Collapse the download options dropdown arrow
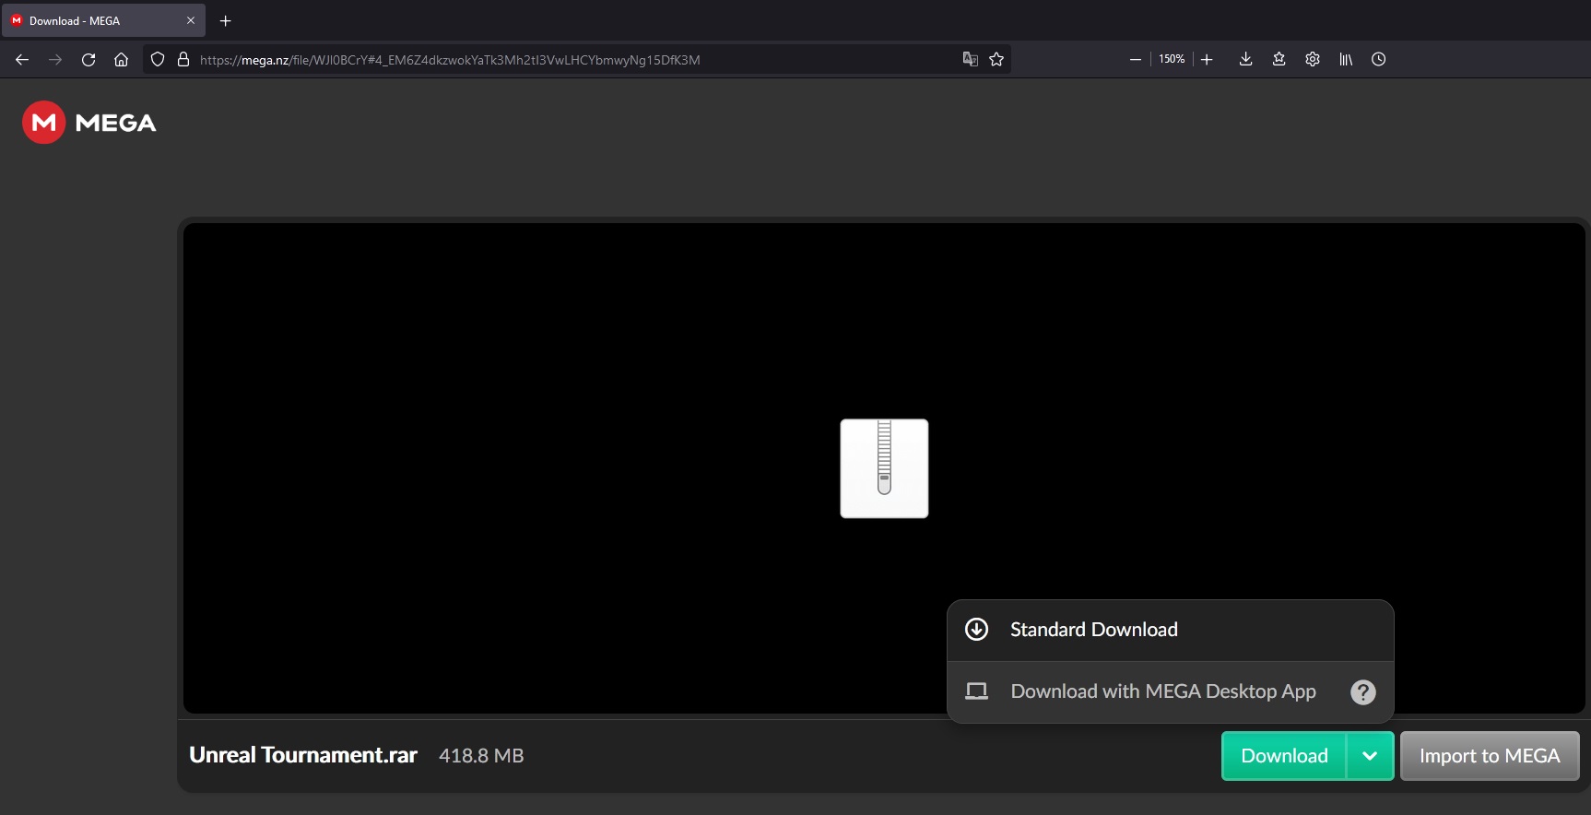The width and height of the screenshot is (1591, 815). click(x=1371, y=756)
